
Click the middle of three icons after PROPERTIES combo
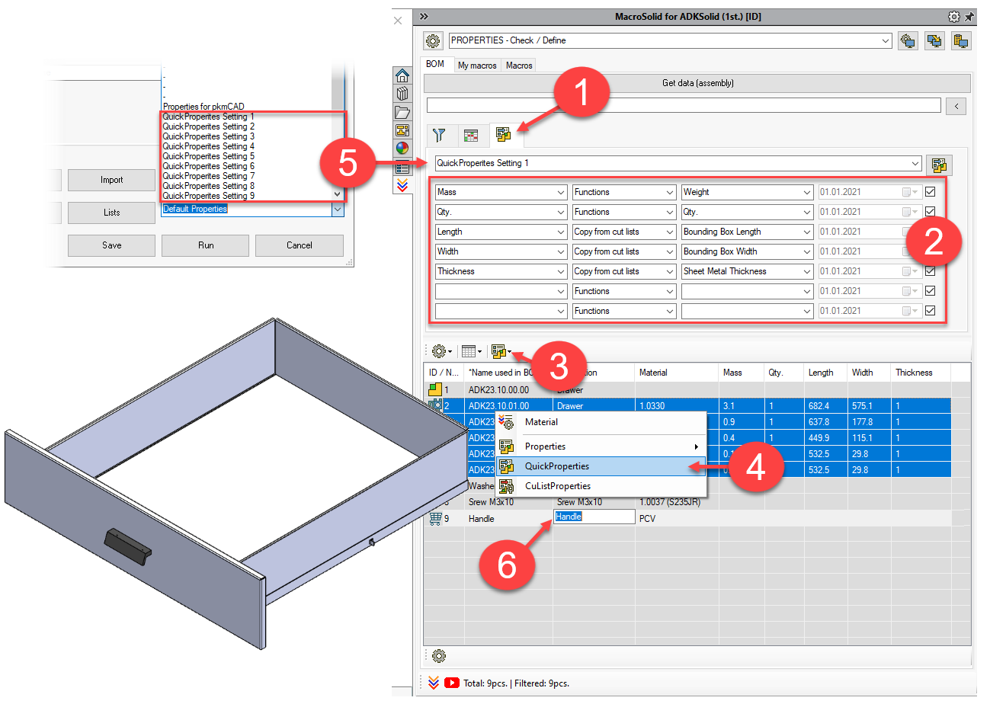point(934,41)
